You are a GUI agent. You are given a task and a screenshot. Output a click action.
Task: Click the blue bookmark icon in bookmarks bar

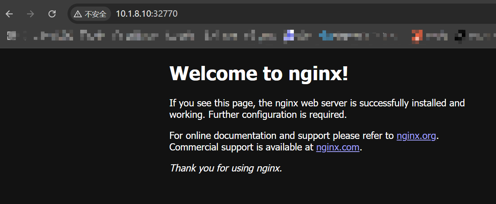click(327, 36)
